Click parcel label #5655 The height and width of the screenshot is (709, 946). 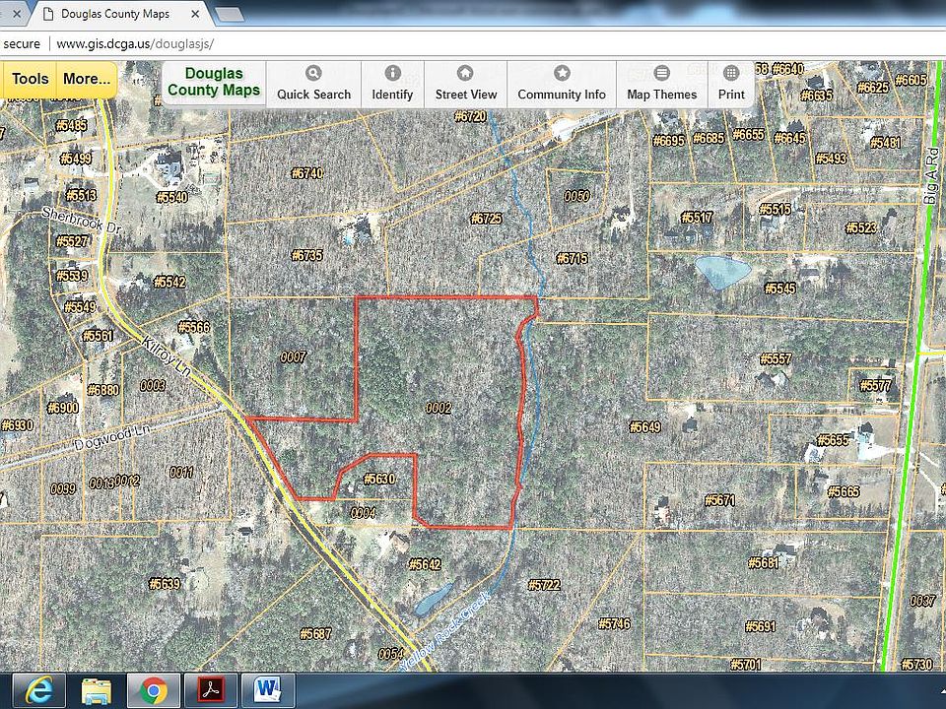[x=834, y=440]
